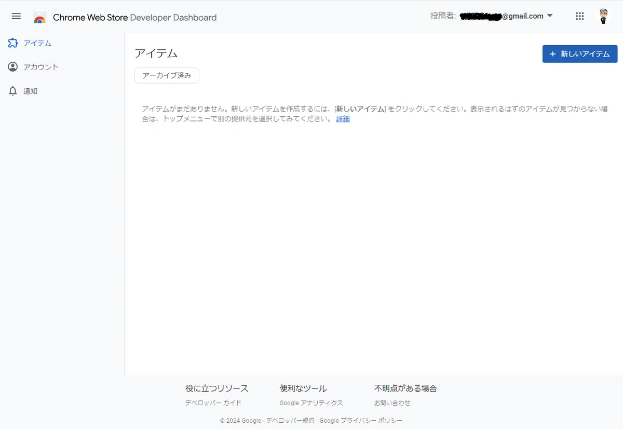Click the Chrome Web Store logo icon
Screen dimensions: 623x429
click(40, 17)
